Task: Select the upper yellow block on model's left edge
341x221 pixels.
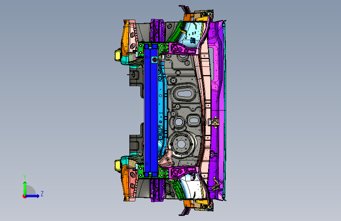Action: coord(118,55)
